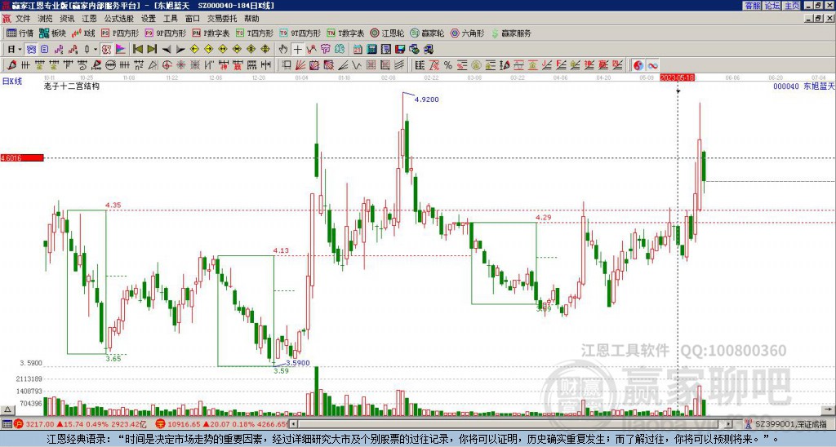Click the 4.9200 high price label

pos(426,100)
